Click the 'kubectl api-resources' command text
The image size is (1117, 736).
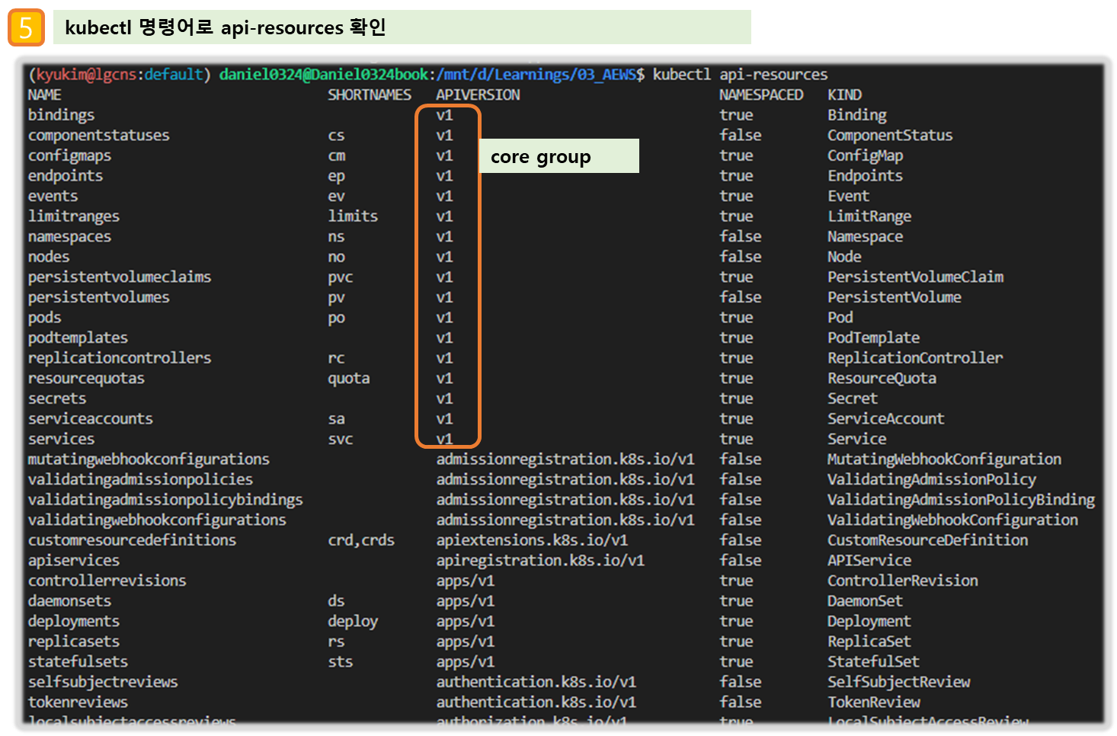(x=740, y=75)
